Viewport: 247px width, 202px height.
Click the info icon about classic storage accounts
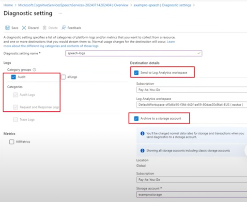142,151
